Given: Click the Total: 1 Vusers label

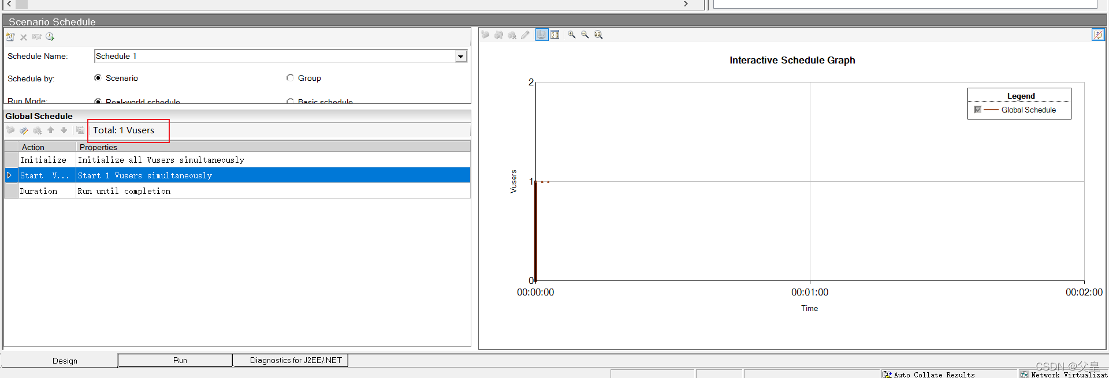Looking at the screenshot, I should [x=124, y=130].
